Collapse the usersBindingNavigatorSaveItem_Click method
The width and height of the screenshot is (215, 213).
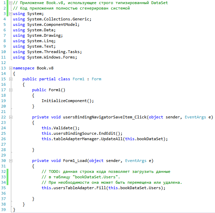11,117
